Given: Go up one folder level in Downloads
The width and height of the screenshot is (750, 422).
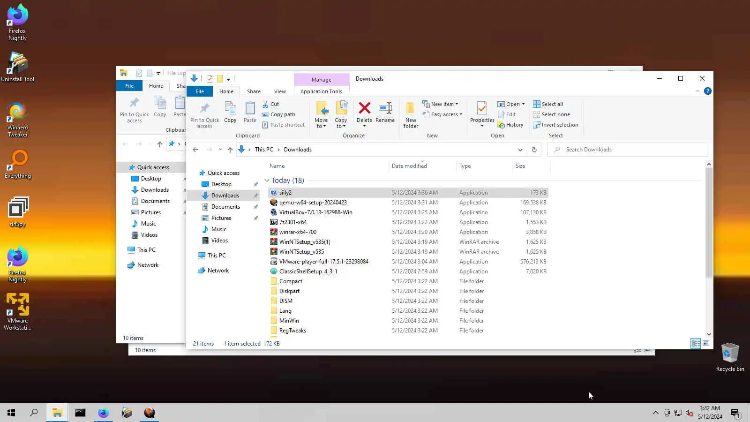Looking at the screenshot, I should coord(230,150).
